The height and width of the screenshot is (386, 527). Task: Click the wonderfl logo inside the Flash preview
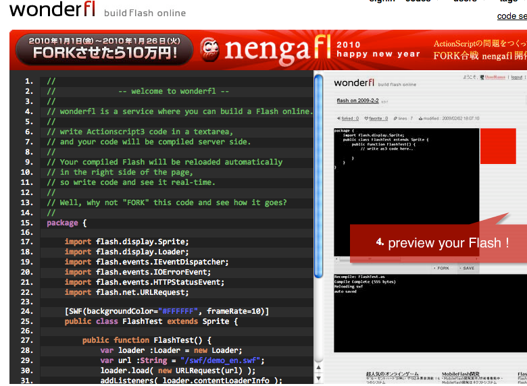pos(354,82)
